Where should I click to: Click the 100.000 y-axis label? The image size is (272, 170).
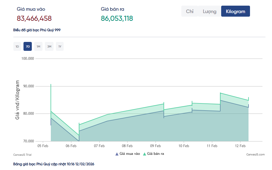coord(28,59)
